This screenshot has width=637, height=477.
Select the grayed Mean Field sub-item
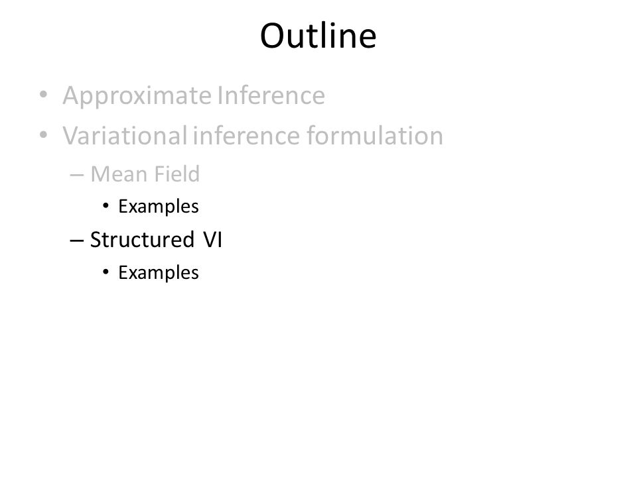tap(145, 174)
